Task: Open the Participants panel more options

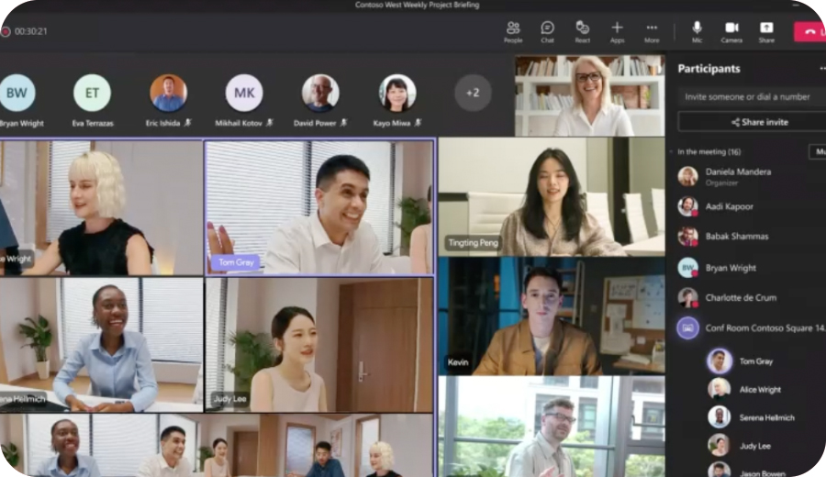Action: coord(820,69)
